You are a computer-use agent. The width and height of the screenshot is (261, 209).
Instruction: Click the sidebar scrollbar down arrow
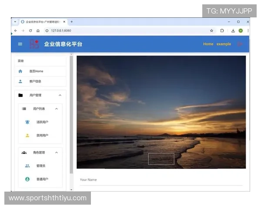point(71,189)
